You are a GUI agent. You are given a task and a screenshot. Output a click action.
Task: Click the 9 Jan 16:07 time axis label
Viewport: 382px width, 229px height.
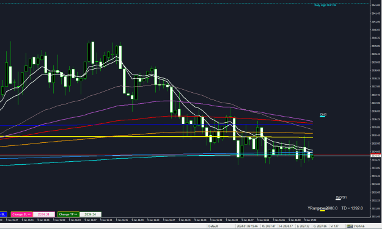[x=90, y=220]
